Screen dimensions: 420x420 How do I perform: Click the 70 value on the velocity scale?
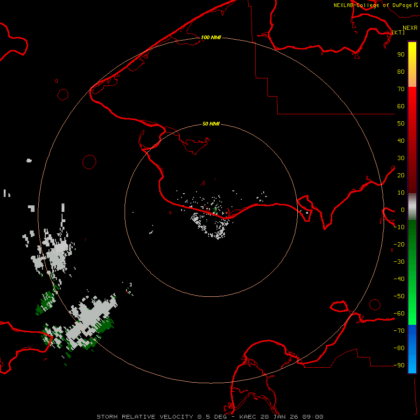401,89
